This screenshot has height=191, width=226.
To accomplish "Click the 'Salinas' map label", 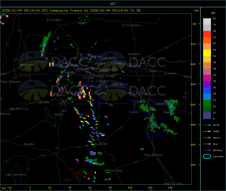I will [x=43, y=102].
